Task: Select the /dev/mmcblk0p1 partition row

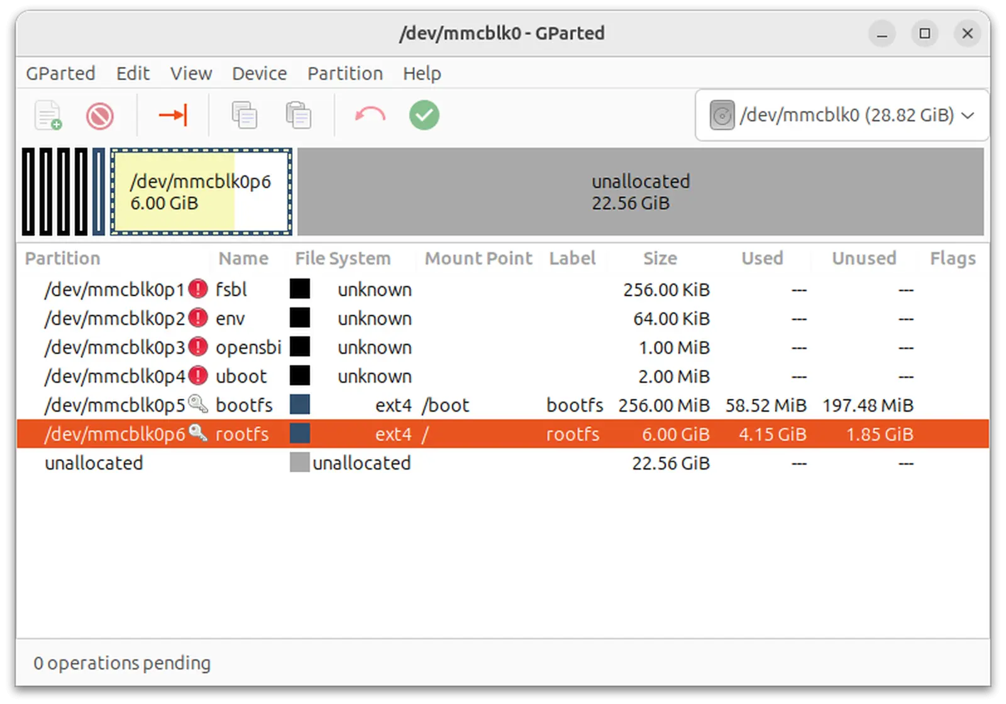Action: pos(503,289)
